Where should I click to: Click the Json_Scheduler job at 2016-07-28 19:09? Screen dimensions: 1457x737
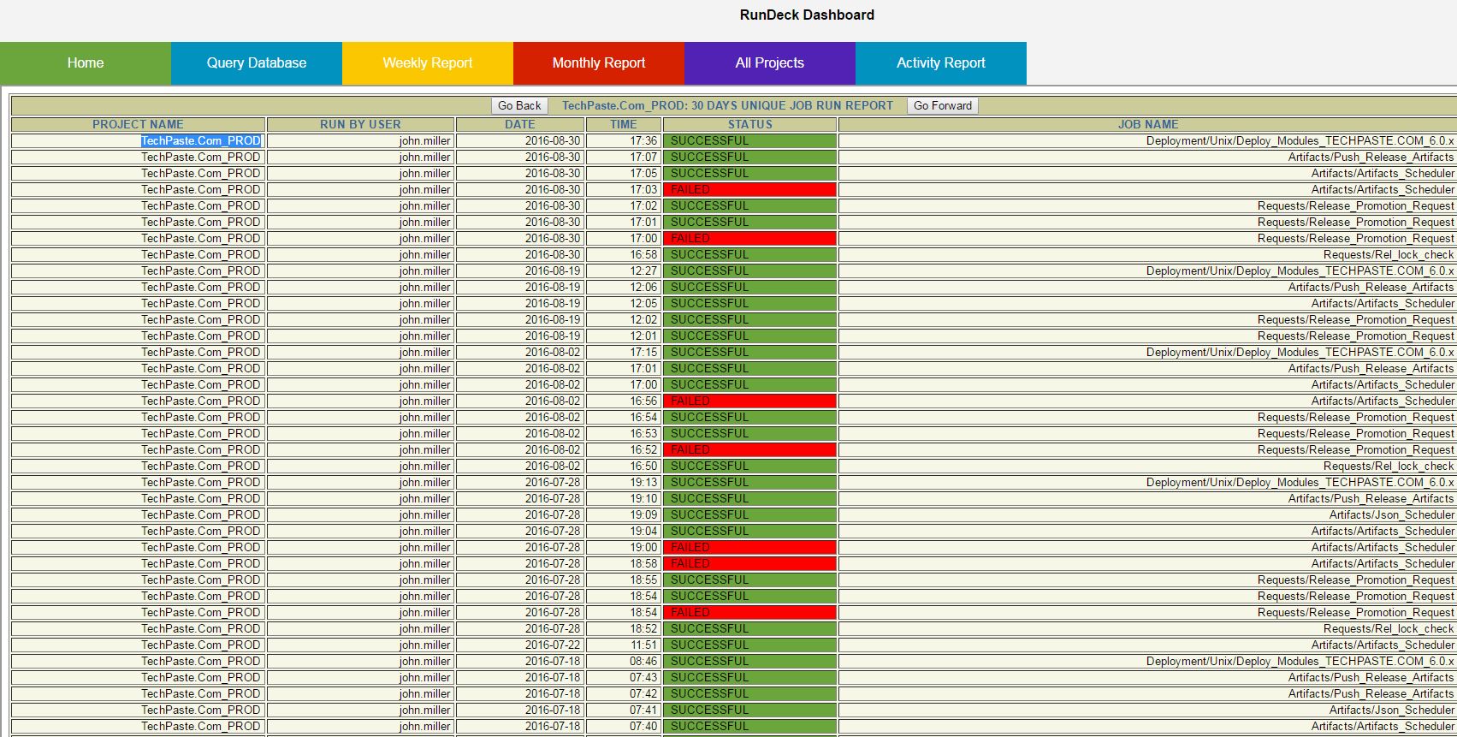point(1391,515)
